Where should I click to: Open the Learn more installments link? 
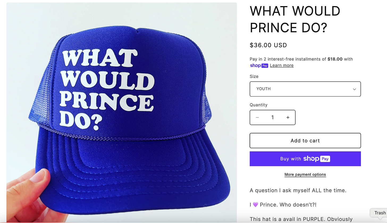point(282,65)
